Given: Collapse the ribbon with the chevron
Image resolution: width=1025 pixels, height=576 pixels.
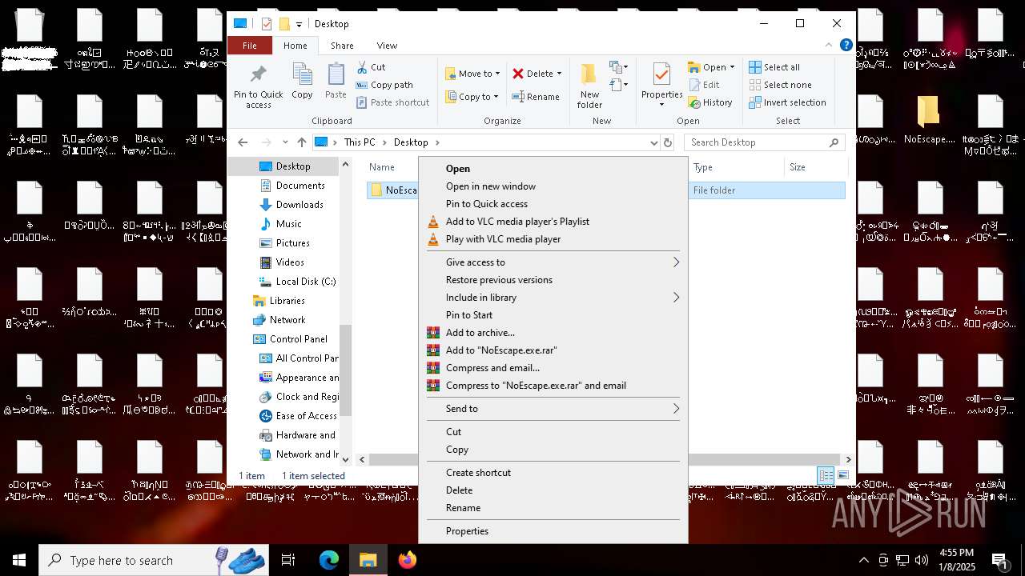Looking at the screenshot, I should 829,46.
